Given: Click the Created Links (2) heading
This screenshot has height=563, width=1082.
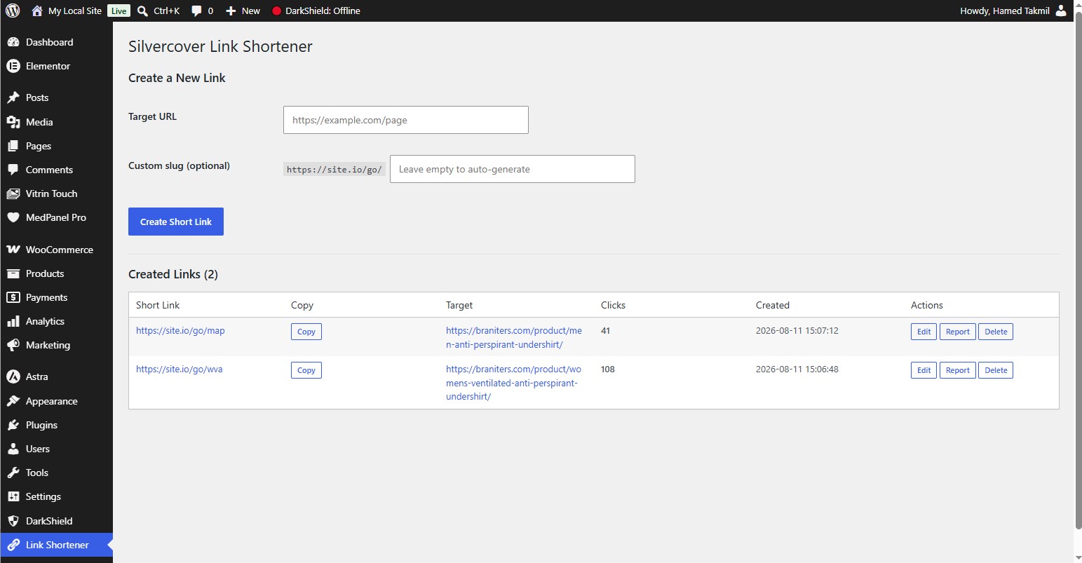Looking at the screenshot, I should (173, 274).
